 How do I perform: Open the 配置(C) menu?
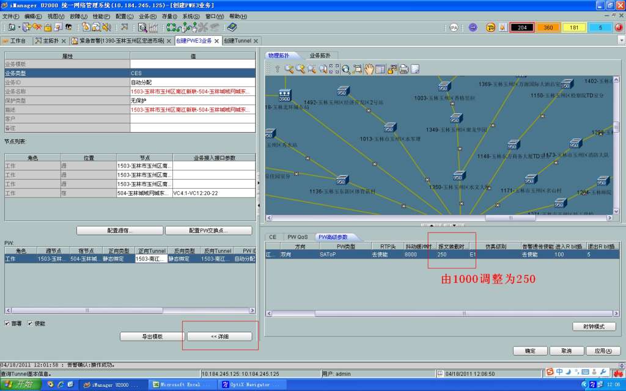[x=124, y=16]
